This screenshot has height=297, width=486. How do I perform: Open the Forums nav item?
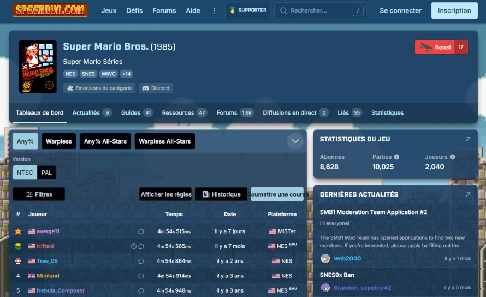(x=164, y=10)
